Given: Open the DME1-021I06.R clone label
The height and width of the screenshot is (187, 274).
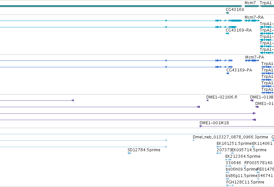Looking at the screenshot, I should (222, 97).
